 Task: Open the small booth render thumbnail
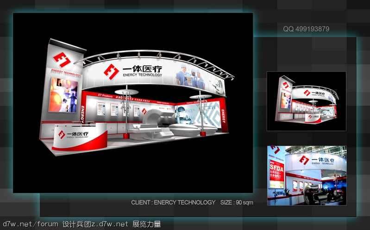click(306, 101)
